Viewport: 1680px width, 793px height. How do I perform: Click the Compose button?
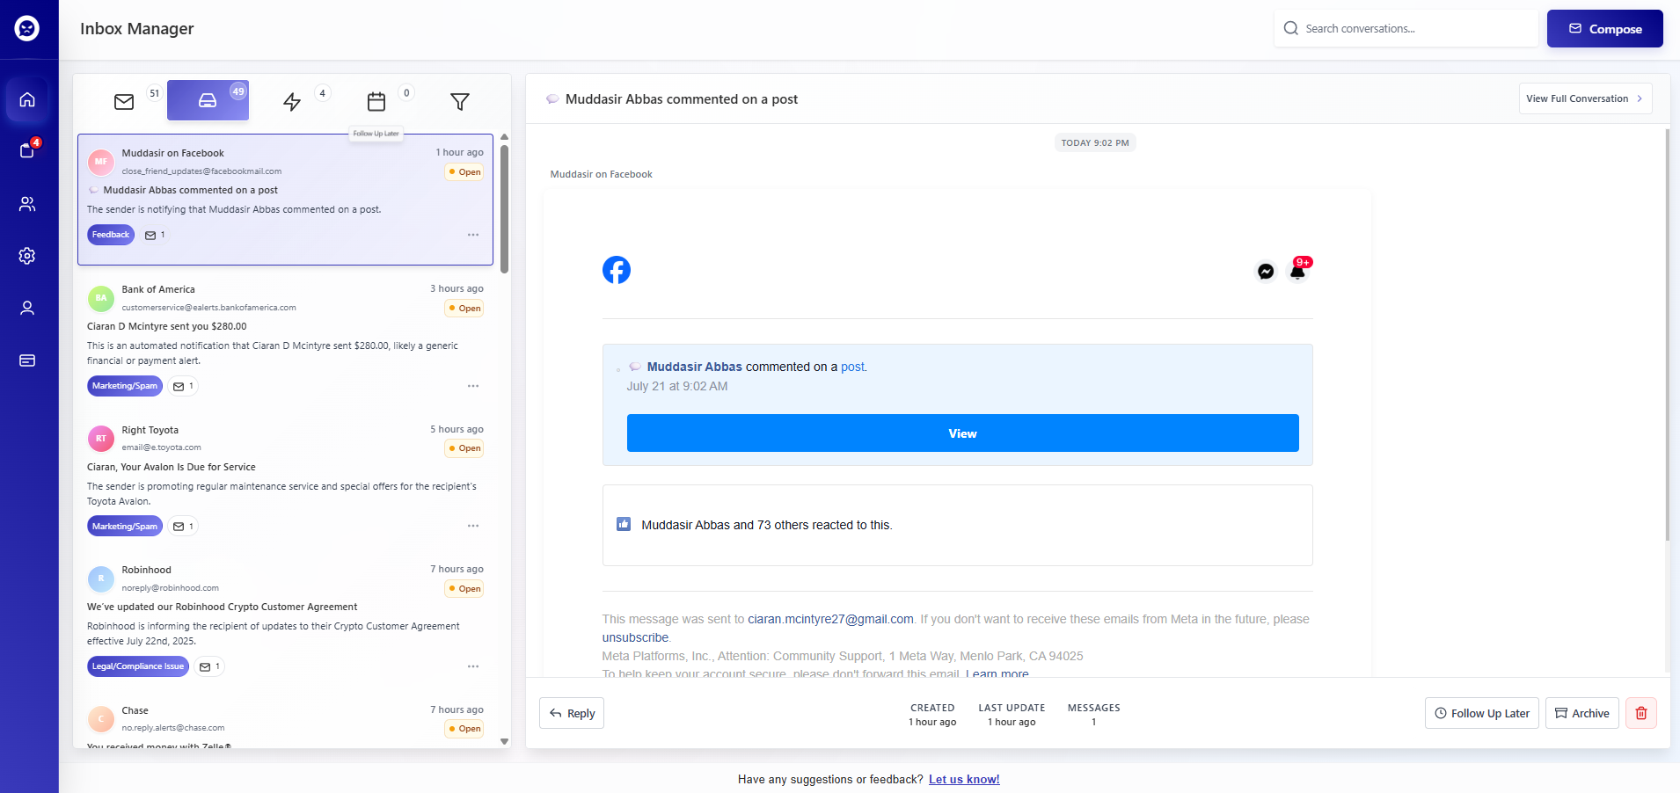coord(1603,28)
